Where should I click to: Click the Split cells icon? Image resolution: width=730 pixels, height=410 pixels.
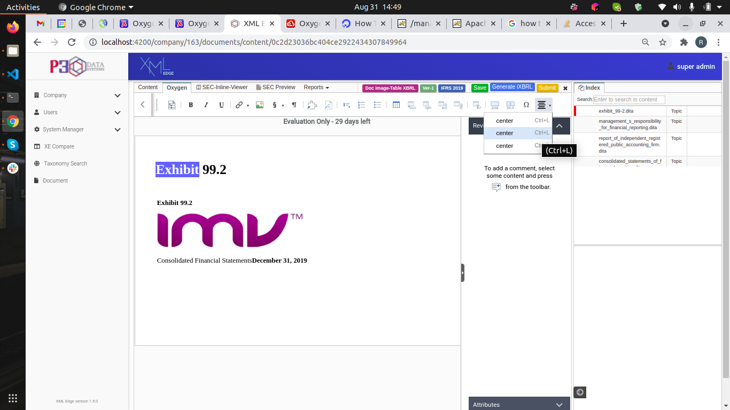point(510,105)
